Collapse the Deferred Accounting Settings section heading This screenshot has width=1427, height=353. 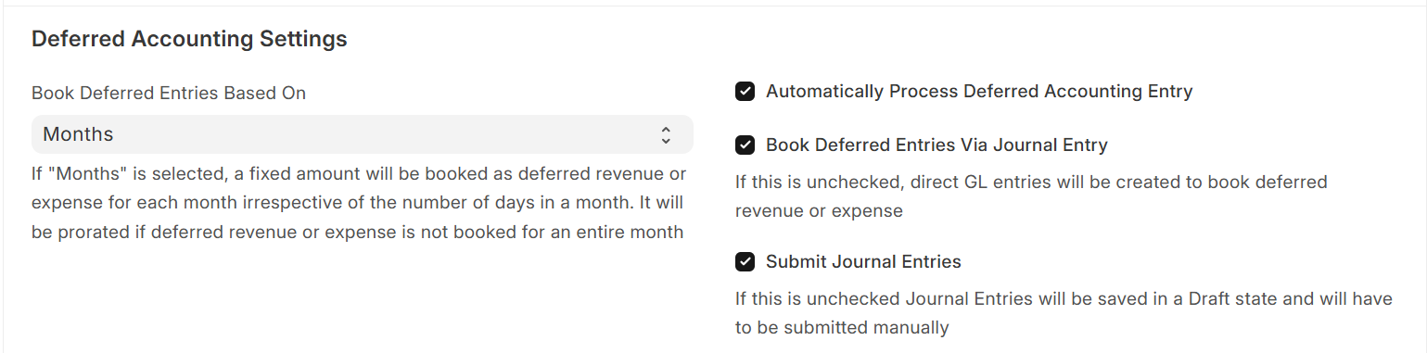pos(189,39)
